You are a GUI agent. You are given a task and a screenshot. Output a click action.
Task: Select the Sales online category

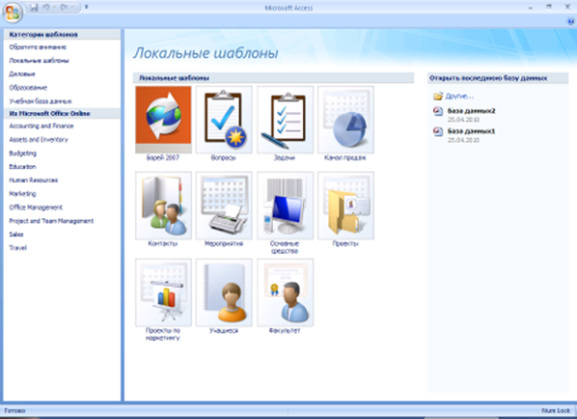click(16, 235)
